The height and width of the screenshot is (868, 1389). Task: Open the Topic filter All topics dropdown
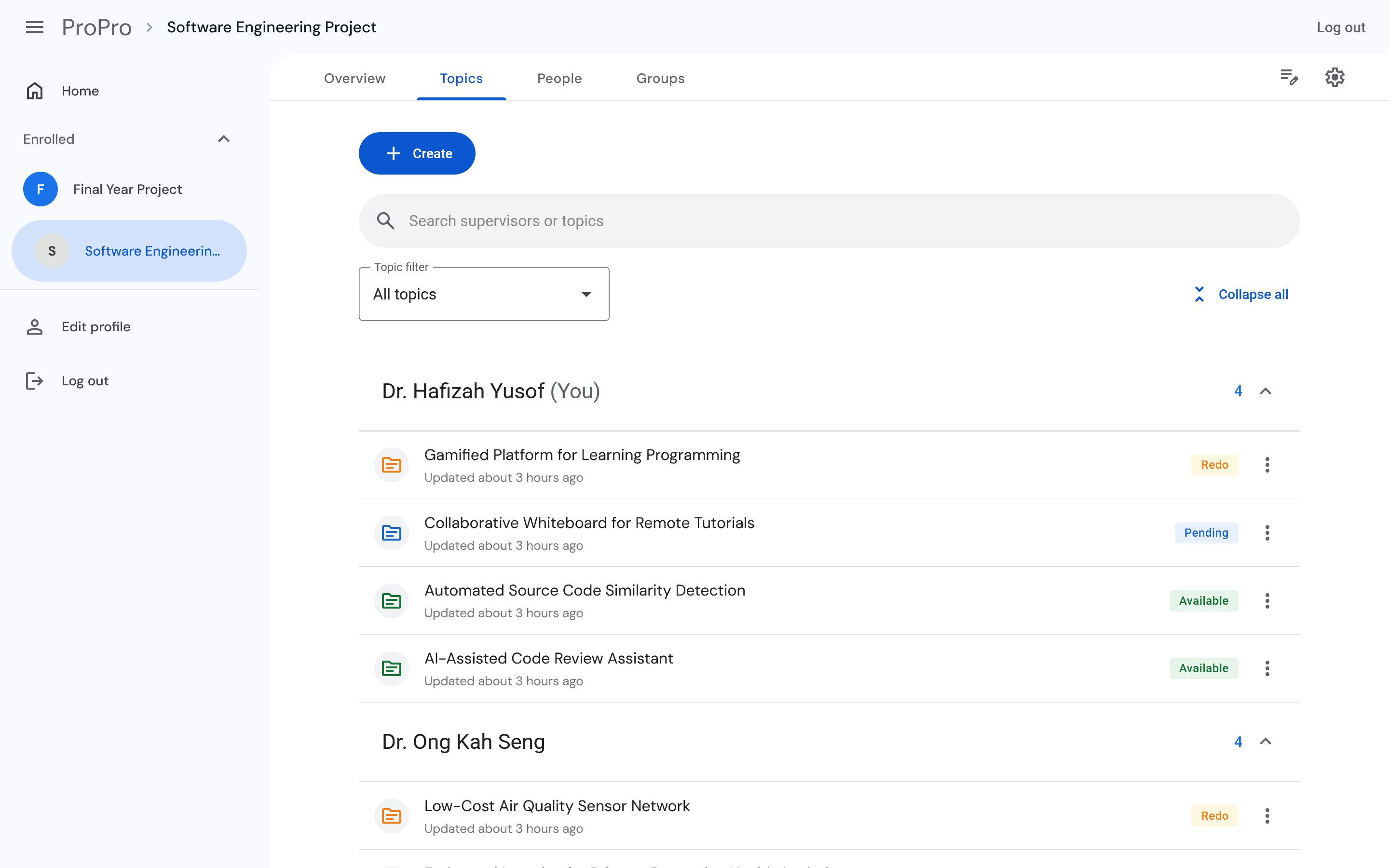click(x=484, y=294)
